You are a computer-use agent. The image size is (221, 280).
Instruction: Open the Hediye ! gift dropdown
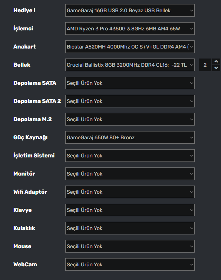click(x=130, y=10)
